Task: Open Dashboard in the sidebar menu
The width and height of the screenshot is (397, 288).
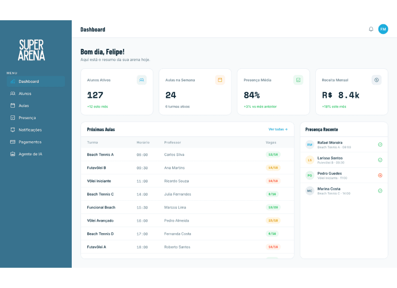Action: (36, 81)
